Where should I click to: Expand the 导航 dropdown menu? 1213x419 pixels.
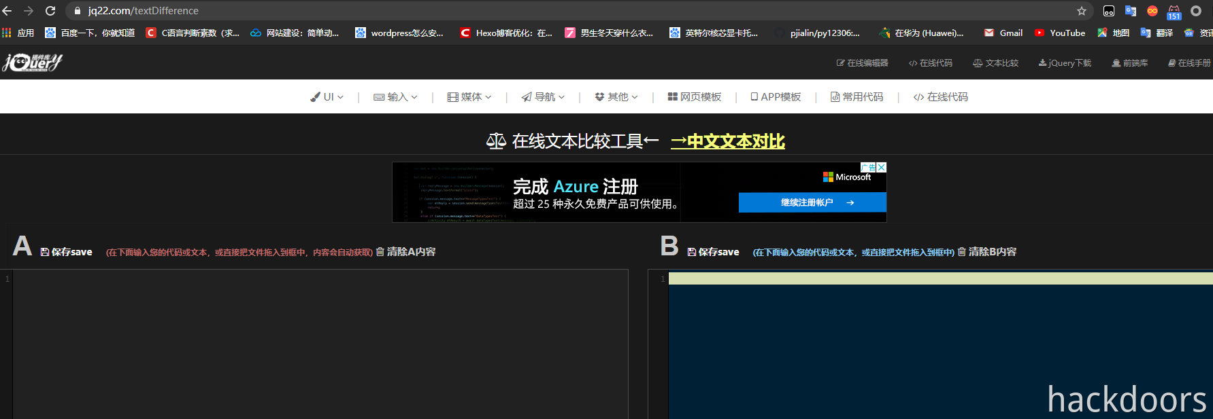click(x=543, y=97)
